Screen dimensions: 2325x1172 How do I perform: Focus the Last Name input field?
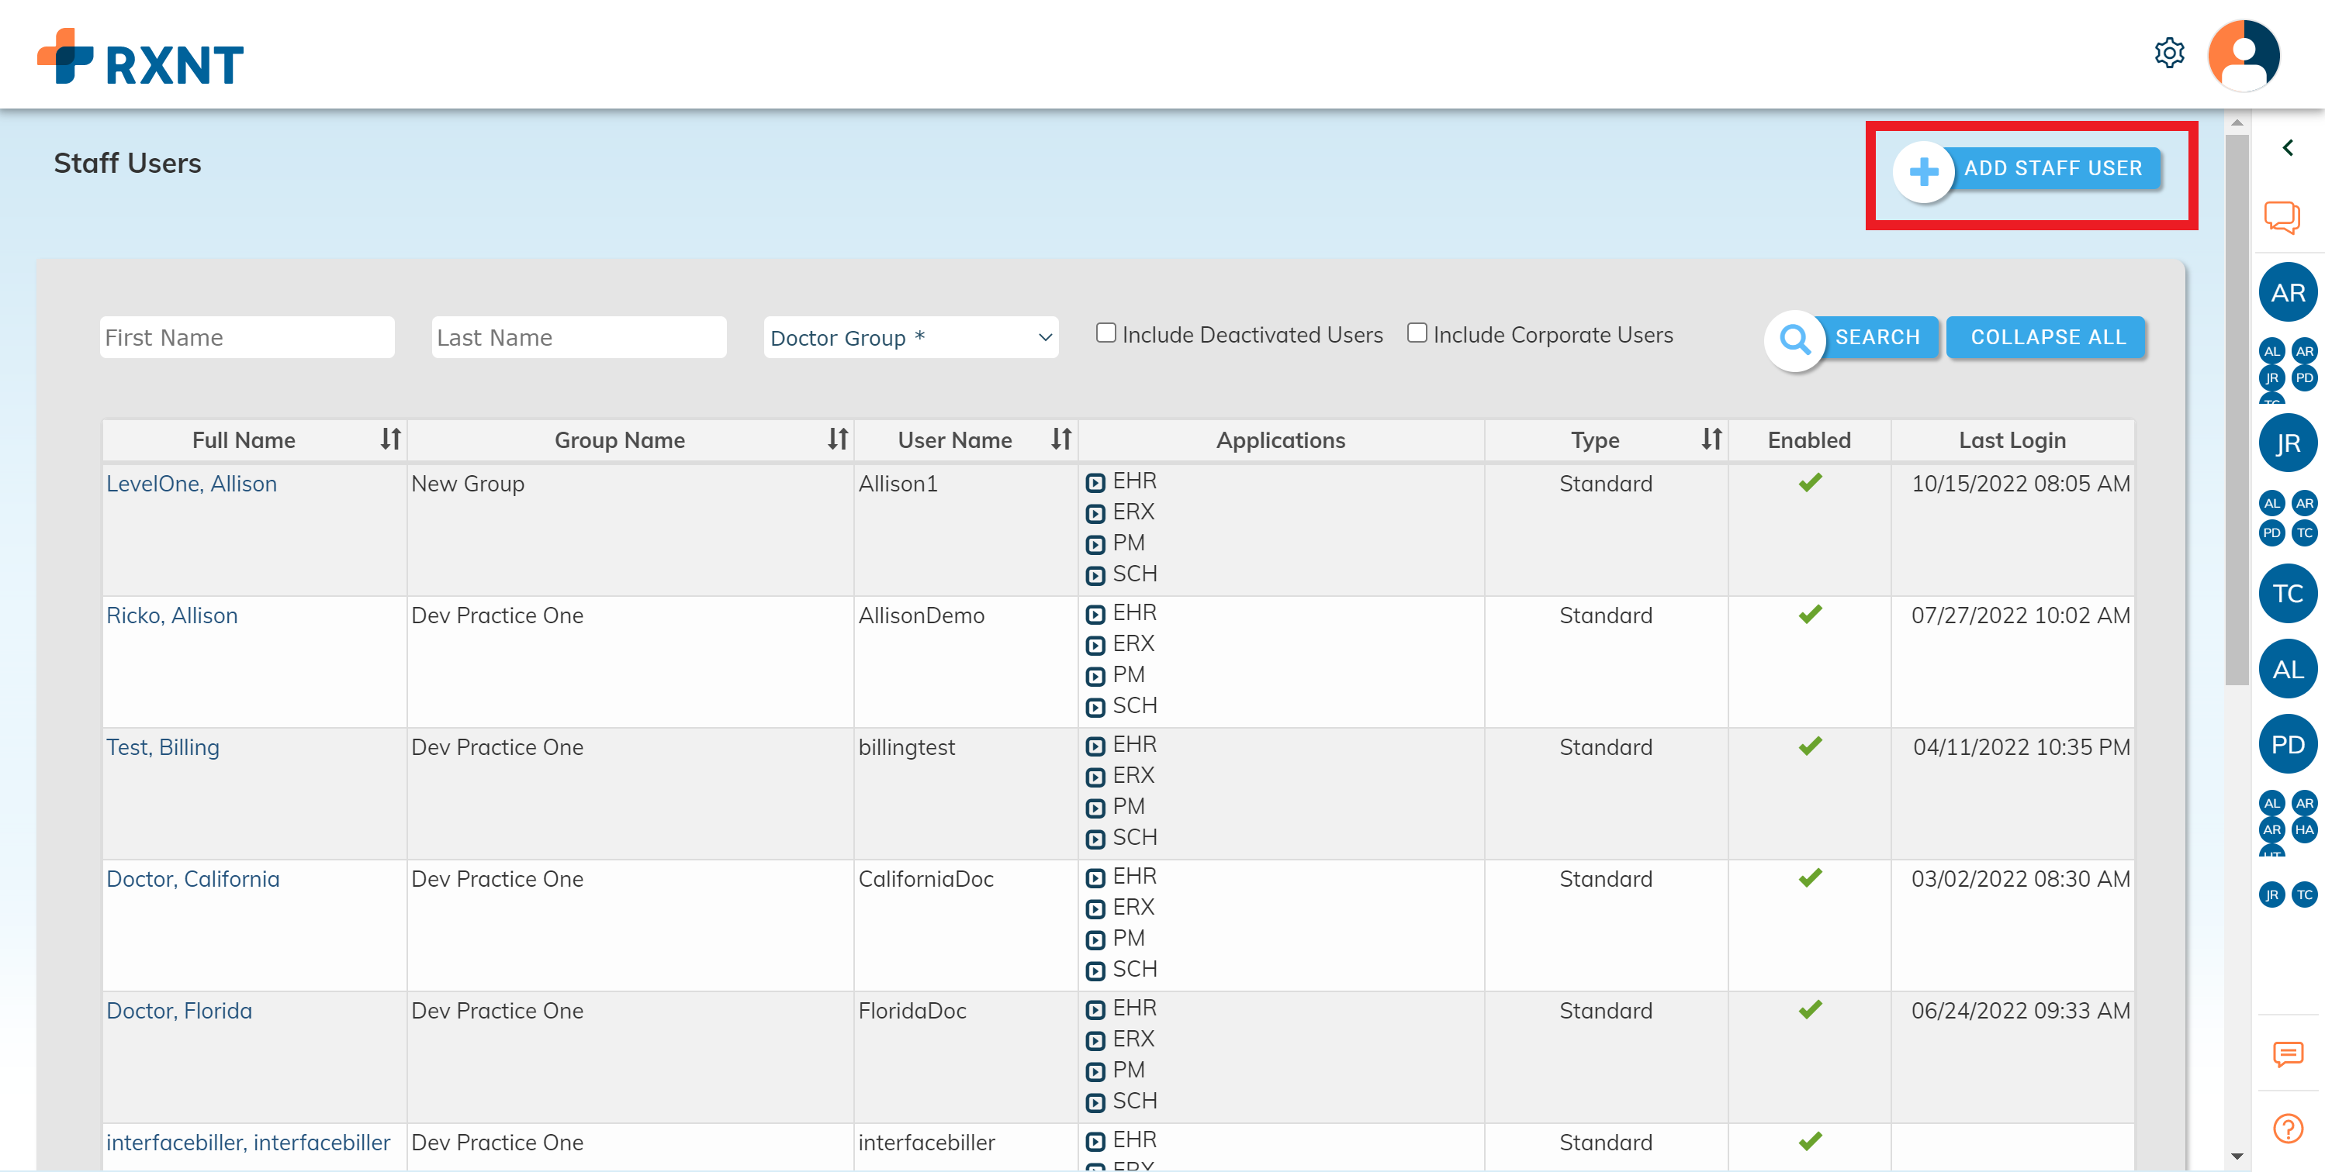[579, 337]
